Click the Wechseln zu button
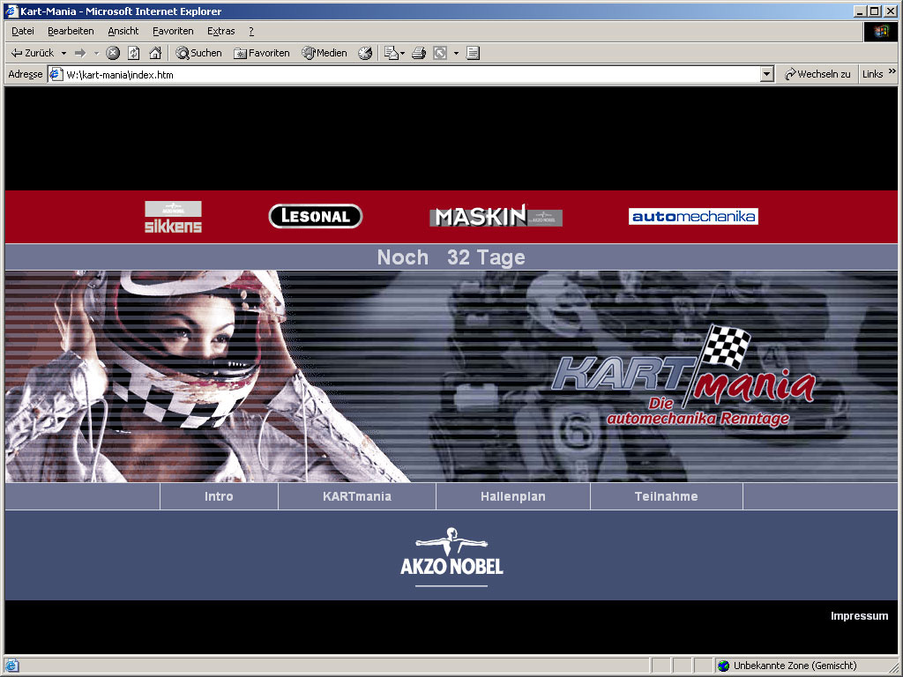 (x=817, y=75)
